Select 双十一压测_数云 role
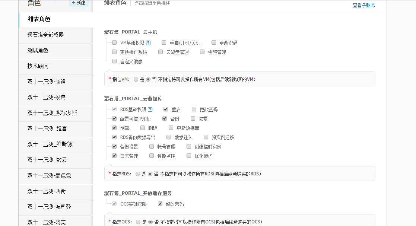Image resolution: width=416 pixels, height=226 pixels. [x=56, y=160]
